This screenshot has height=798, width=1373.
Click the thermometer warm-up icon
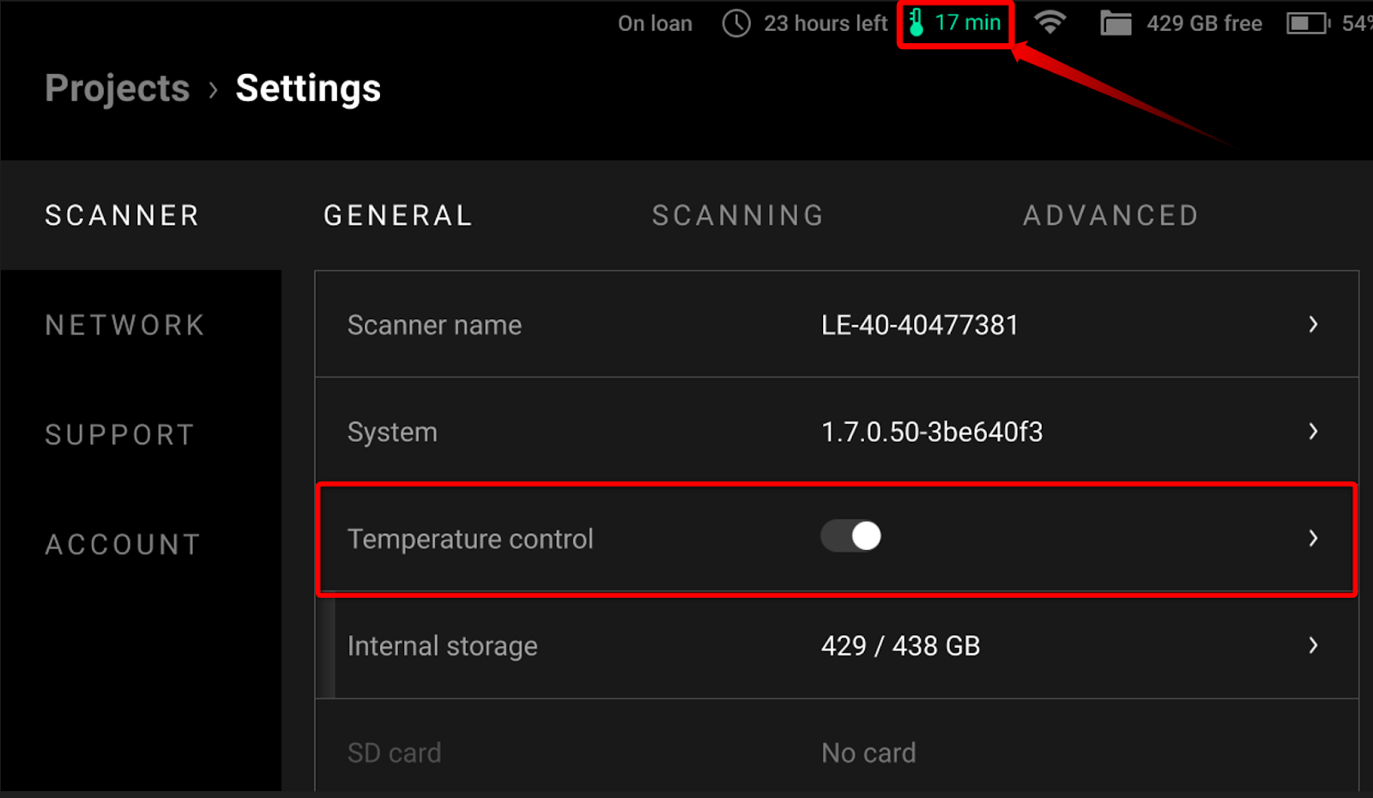916,23
